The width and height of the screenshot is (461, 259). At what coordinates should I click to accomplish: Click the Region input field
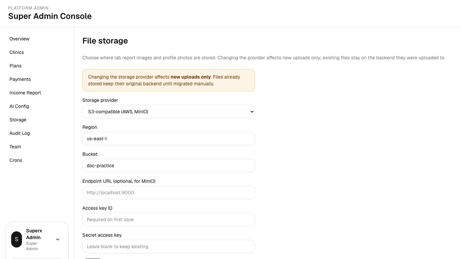pos(168,139)
